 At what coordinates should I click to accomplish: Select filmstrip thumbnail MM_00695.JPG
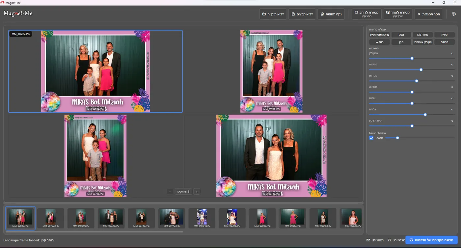click(x=20, y=218)
